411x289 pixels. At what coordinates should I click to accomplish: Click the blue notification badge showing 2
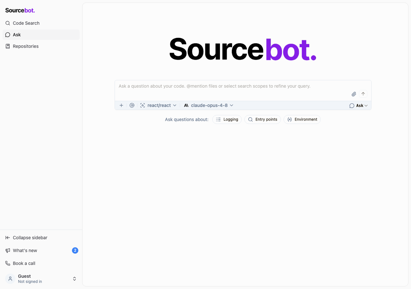click(75, 250)
